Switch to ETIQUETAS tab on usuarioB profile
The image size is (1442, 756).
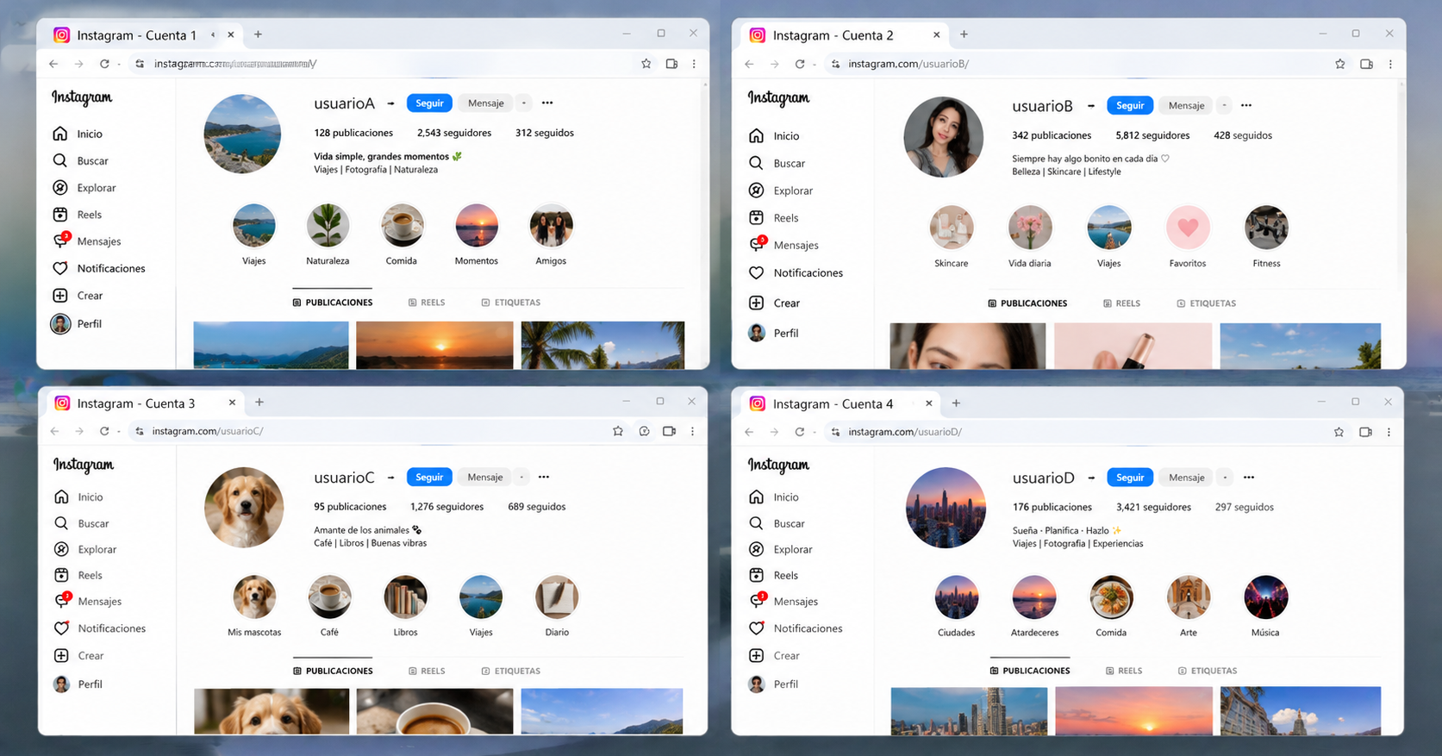(1206, 303)
